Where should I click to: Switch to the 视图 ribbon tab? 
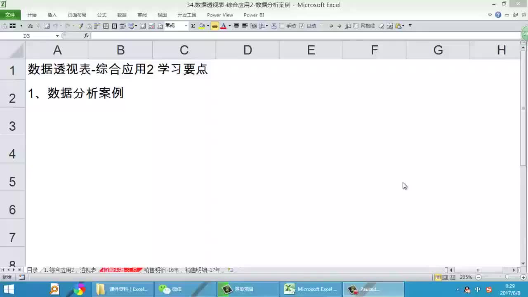click(x=162, y=15)
